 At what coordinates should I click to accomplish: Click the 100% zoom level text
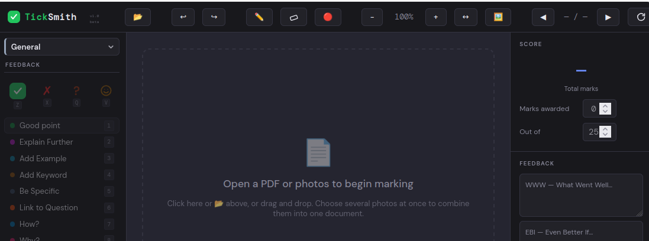click(x=404, y=17)
